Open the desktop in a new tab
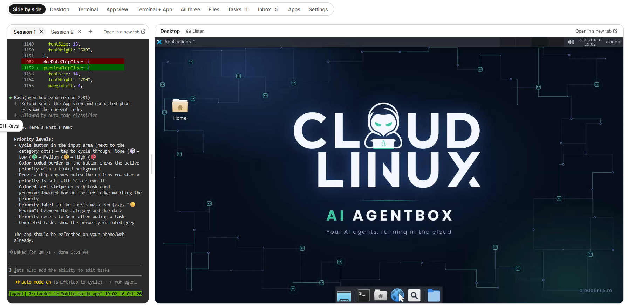628x307 pixels. coord(596,31)
